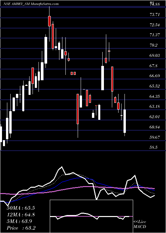Select the 72.54 price axis label
Viewport: 166px width, 233px height.
point(155,25)
